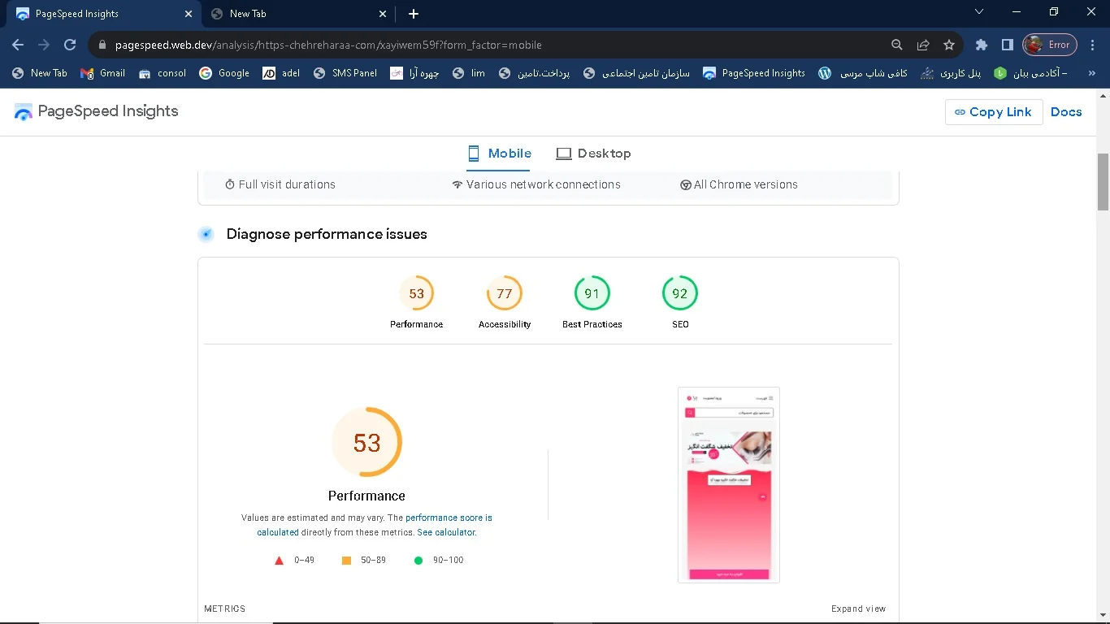
Task: Open the lim bookmark
Action: pos(469,73)
